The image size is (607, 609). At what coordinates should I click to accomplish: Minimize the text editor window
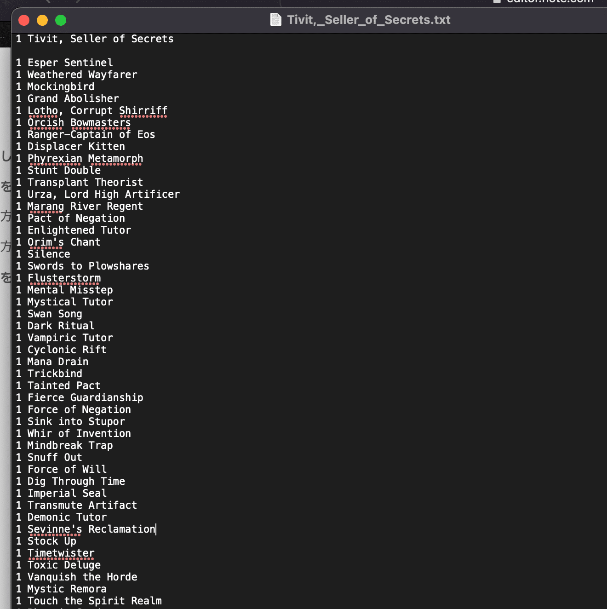coord(42,20)
